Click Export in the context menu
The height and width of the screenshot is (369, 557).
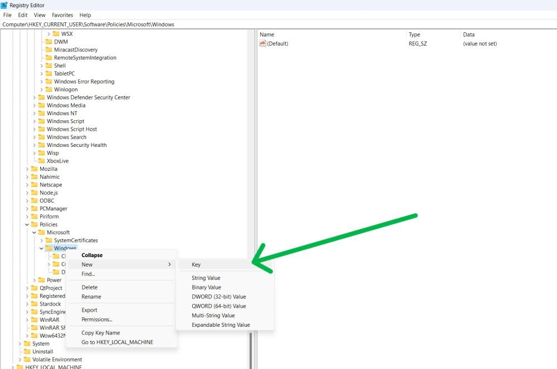click(x=121, y=310)
